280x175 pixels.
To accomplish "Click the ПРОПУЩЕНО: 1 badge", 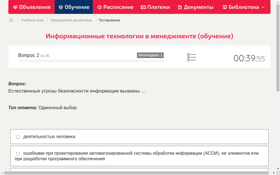I will point(150,55).
